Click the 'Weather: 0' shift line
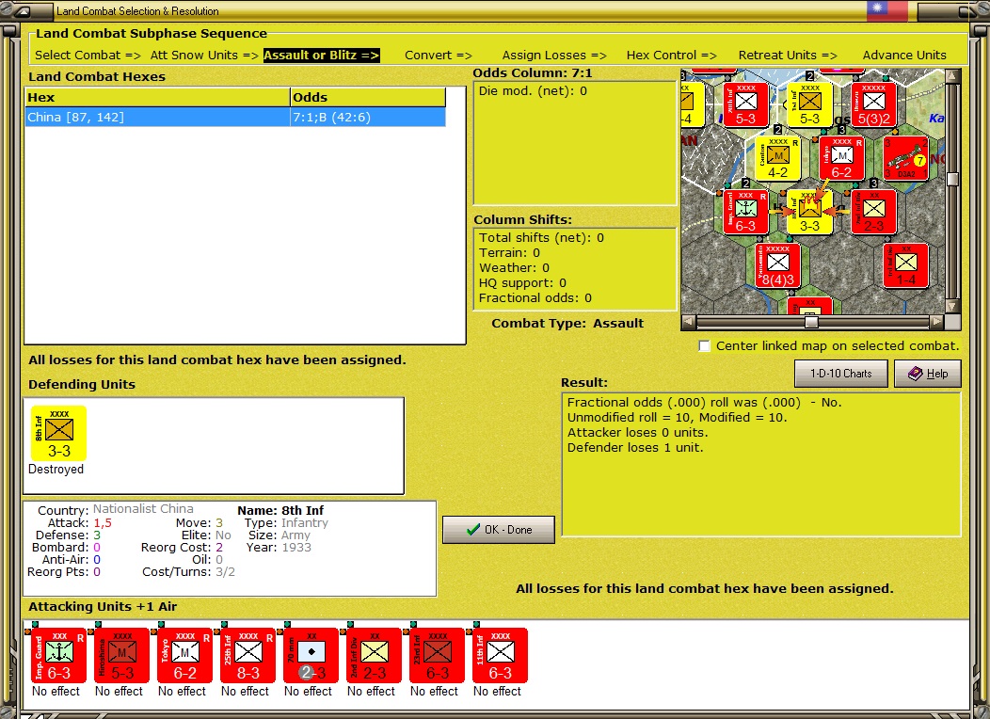 (x=514, y=267)
